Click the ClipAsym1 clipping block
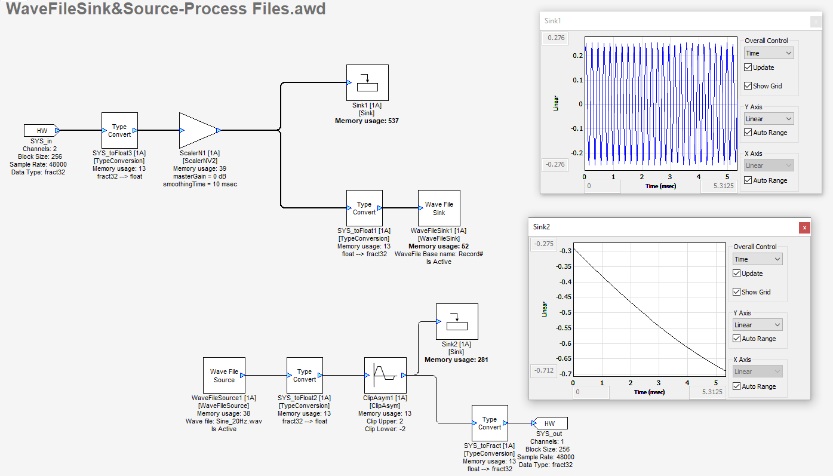Viewport: 833px width, 476px height. [385, 376]
